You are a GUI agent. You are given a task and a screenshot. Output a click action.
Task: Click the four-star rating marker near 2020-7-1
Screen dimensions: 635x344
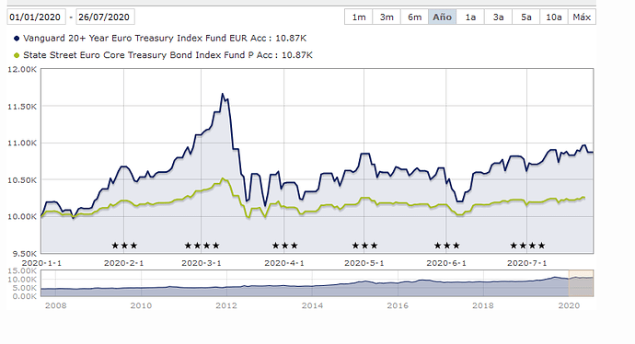(527, 246)
